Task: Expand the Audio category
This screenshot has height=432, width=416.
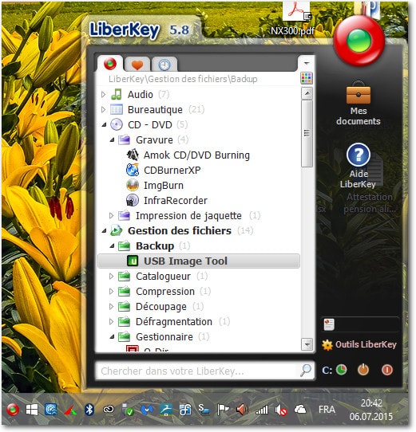Action: tap(104, 95)
